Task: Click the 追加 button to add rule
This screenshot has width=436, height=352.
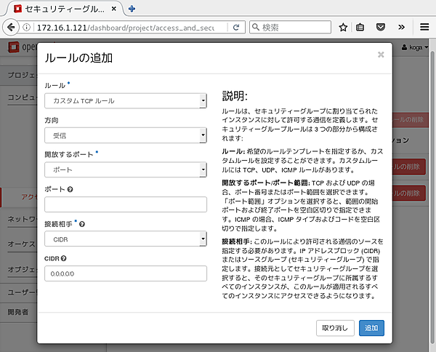Action: [x=371, y=328]
